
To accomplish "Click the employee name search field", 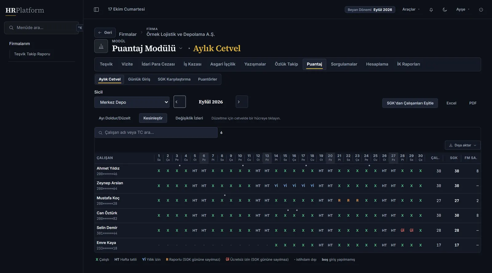I will click(x=156, y=133).
